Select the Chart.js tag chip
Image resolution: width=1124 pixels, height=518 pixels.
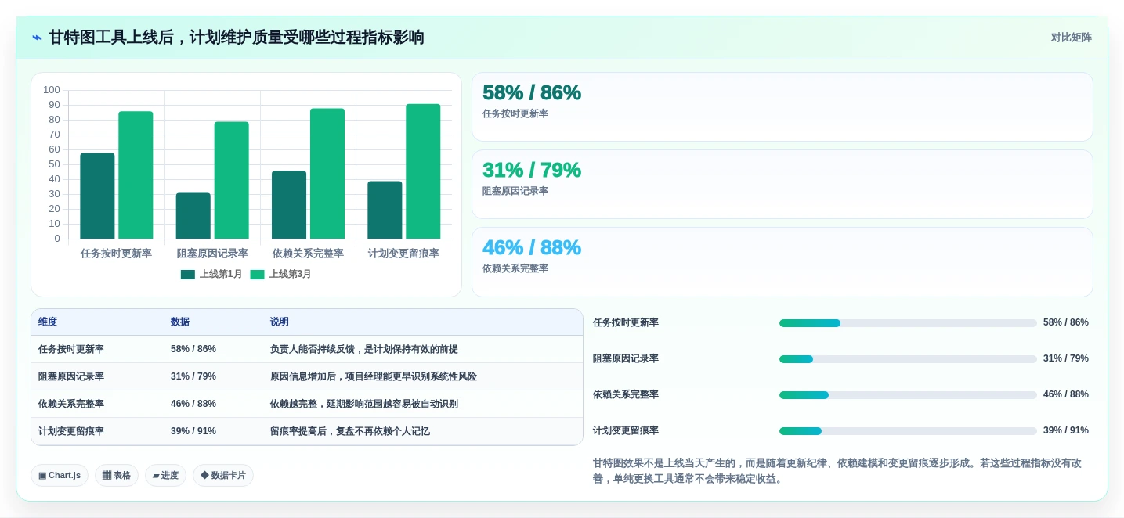(60, 475)
